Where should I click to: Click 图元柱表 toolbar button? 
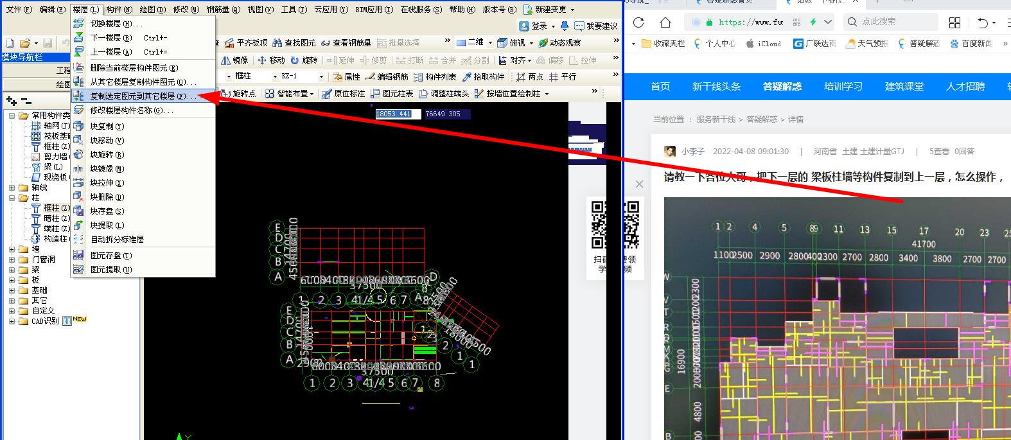click(x=392, y=94)
